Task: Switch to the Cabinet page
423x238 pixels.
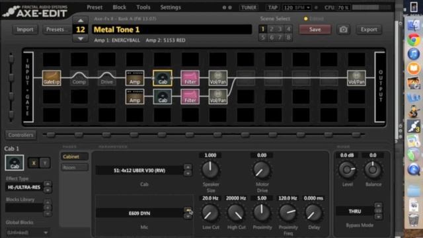Action: 75,157
